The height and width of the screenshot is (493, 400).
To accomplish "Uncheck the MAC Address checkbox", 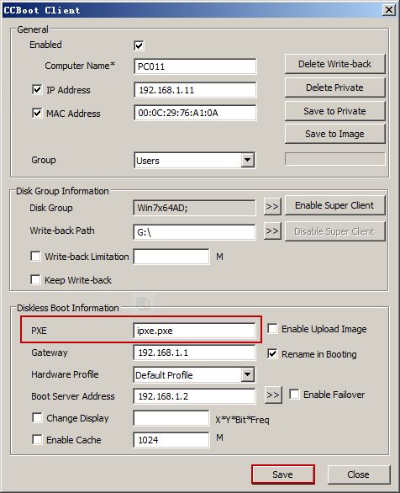I will click(37, 113).
